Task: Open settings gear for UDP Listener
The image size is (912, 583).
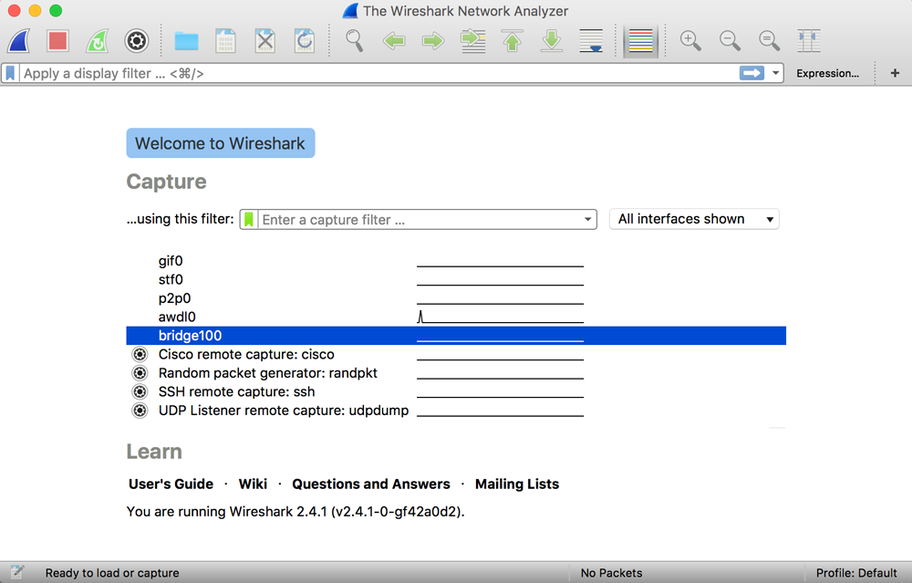Action: click(140, 411)
